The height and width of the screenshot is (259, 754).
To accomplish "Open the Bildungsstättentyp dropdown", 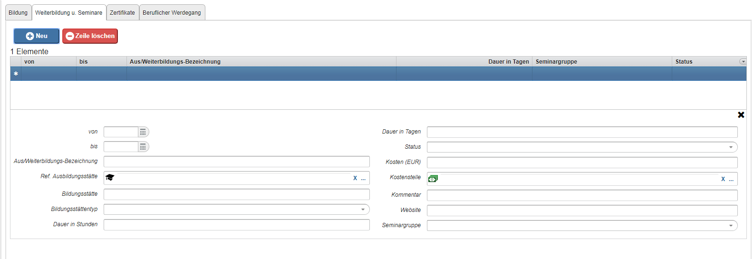I will pos(363,210).
